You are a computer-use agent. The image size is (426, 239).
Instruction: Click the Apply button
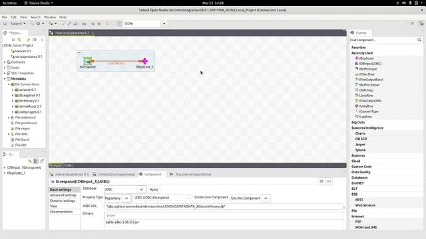[x=154, y=189]
